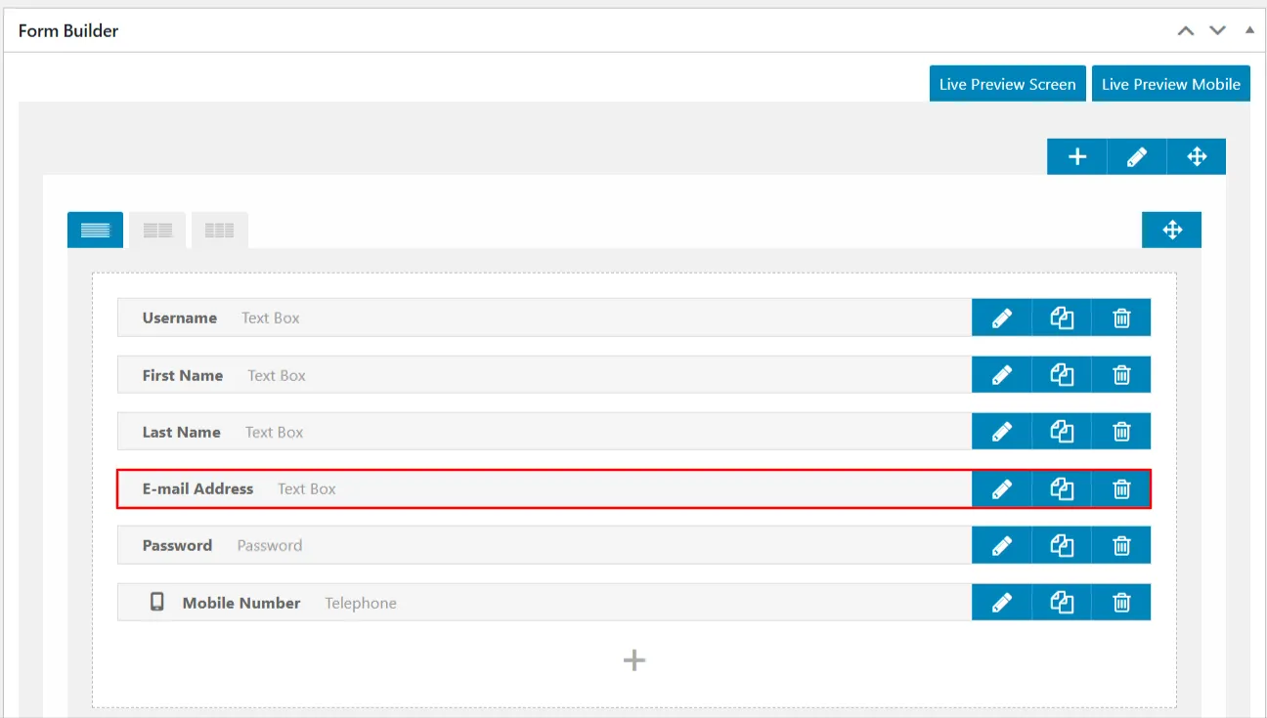1267x718 pixels.
Task: Open Live Preview Screen
Action: 1007,84
